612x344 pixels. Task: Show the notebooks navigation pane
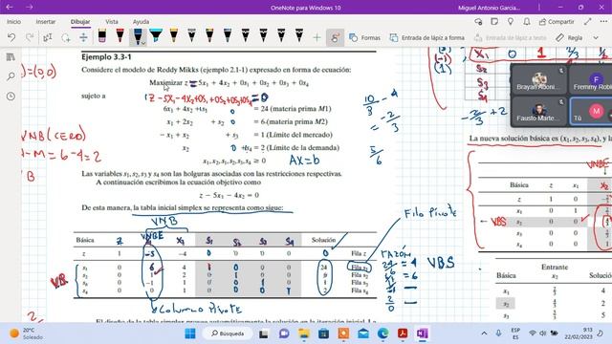click(11, 57)
